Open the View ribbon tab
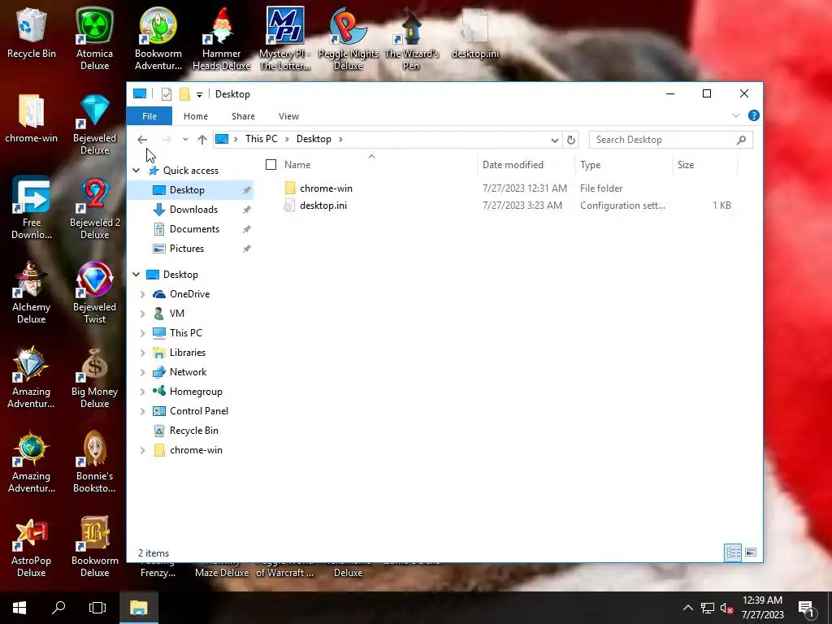 pyautogui.click(x=288, y=116)
